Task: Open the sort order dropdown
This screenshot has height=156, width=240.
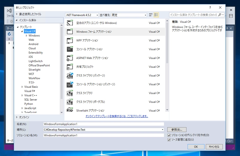Action: (129, 15)
